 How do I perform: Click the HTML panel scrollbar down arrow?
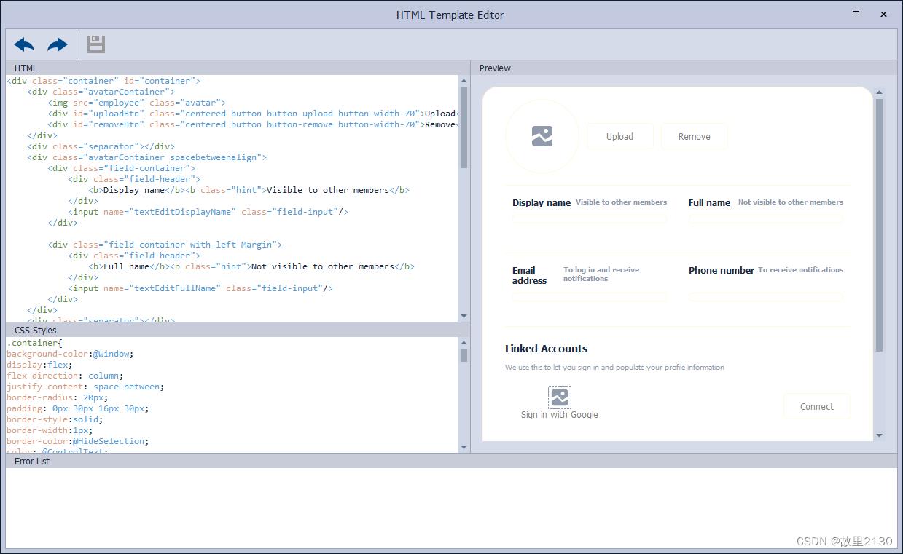(x=464, y=316)
